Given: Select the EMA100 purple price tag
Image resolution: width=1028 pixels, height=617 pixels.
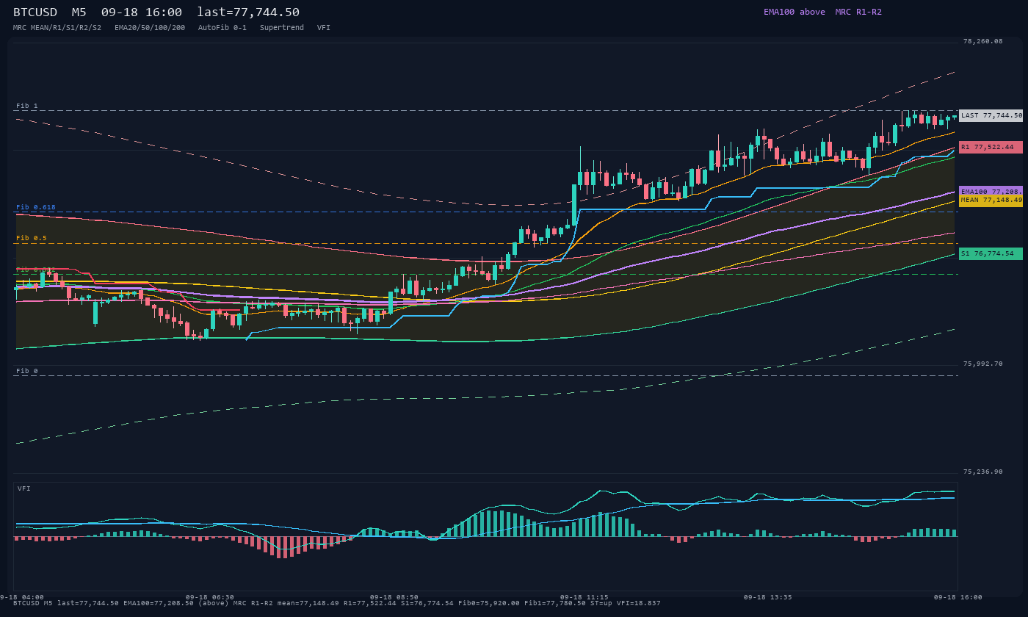Looking at the screenshot, I should click(991, 191).
